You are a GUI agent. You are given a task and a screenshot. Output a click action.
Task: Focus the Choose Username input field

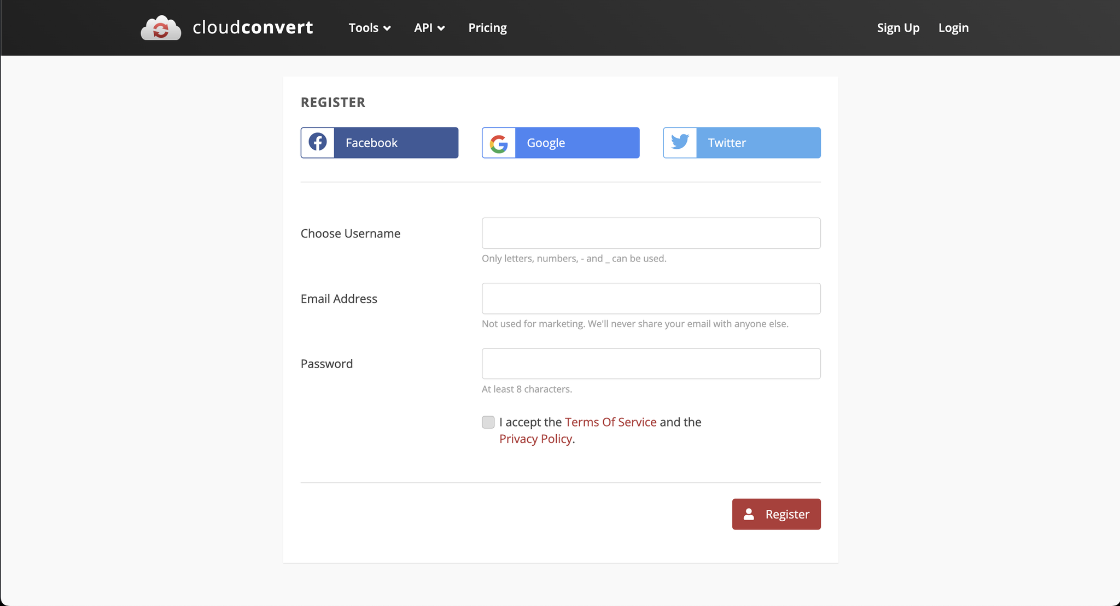(x=651, y=234)
